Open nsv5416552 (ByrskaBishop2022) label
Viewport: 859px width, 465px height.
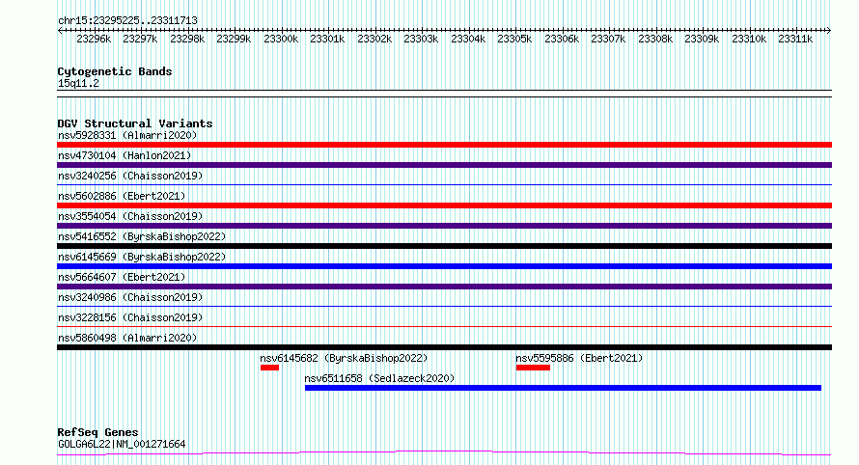(x=142, y=236)
